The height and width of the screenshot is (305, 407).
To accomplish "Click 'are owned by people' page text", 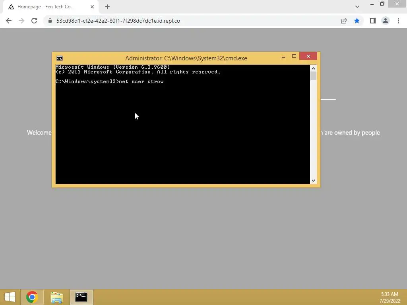I will pos(352,133).
